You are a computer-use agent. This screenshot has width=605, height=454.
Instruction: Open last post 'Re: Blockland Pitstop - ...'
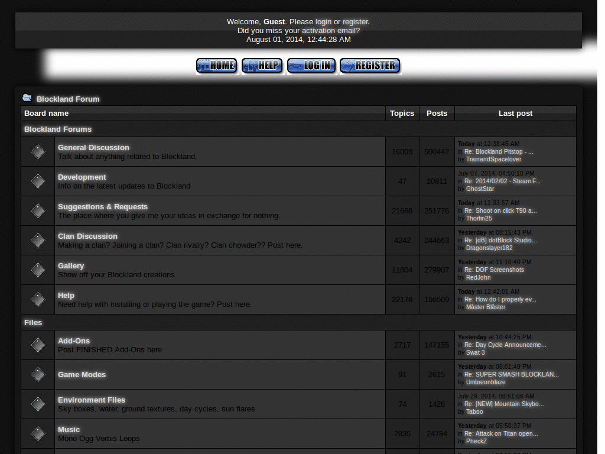499,152
